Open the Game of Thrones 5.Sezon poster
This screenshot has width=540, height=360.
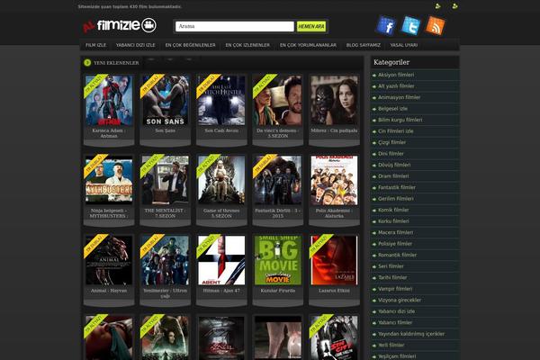tap(221, 180)
